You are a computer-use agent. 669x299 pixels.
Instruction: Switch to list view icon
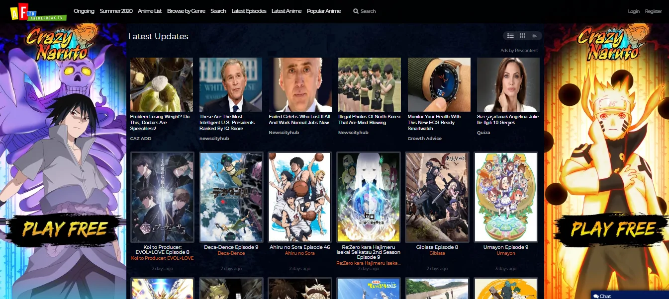coord(510,36)
